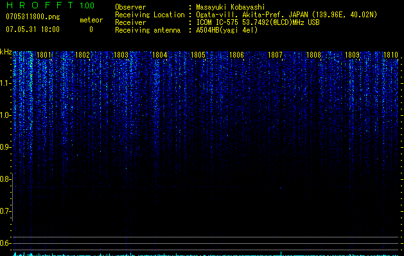The image size is (404, 256).
Task: Click the Receiver label
Action: pos(130,22)
